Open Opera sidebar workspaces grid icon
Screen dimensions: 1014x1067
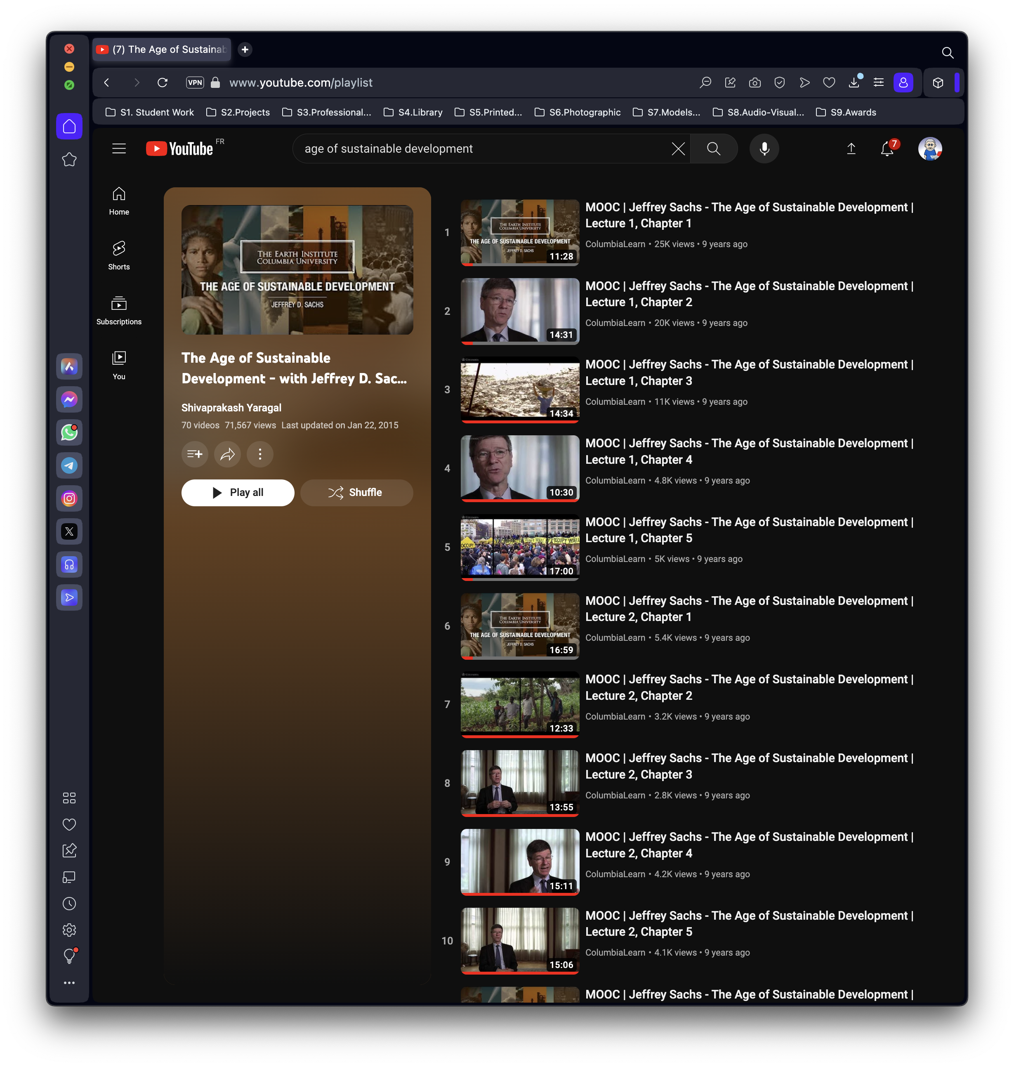tap(69, 798)
